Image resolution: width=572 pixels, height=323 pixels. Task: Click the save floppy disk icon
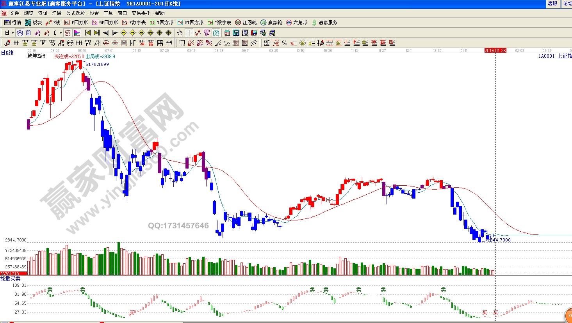pyautogui.click(x=254, y=33)
